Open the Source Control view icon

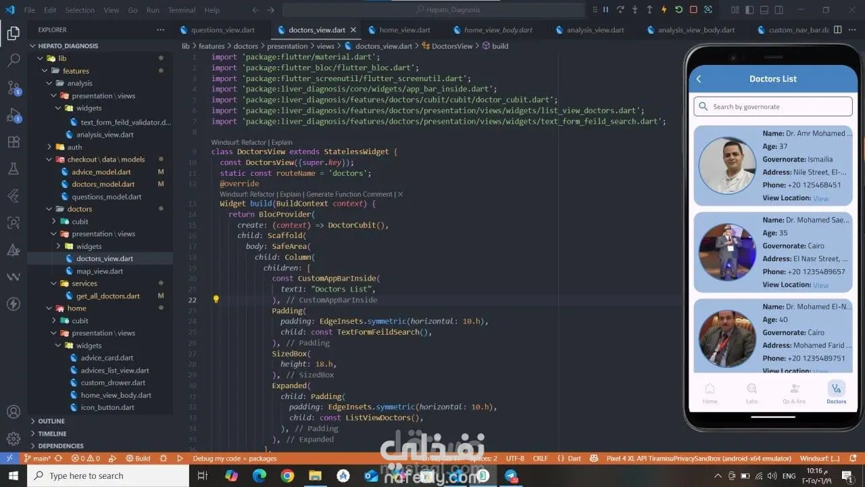[x=14, y=87]
